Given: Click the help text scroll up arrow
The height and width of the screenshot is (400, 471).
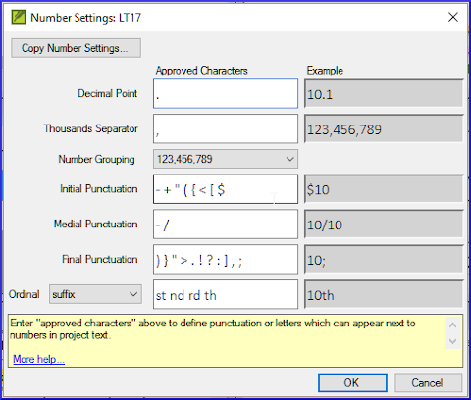Looking at the screenshot, I should [453, 325].
